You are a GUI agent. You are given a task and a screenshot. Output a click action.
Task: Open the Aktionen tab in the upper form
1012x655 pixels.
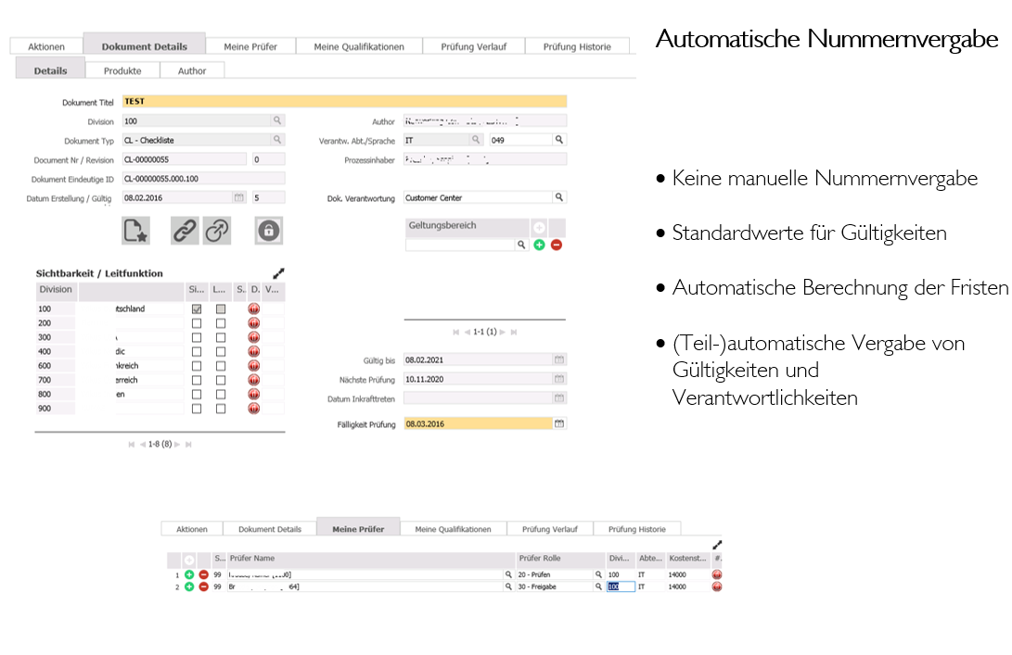46,46
